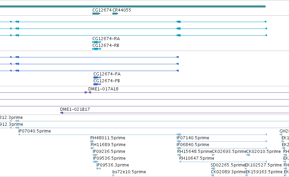
Task: Select the EK102527.5prime EST label
Action: coord(264,165)
